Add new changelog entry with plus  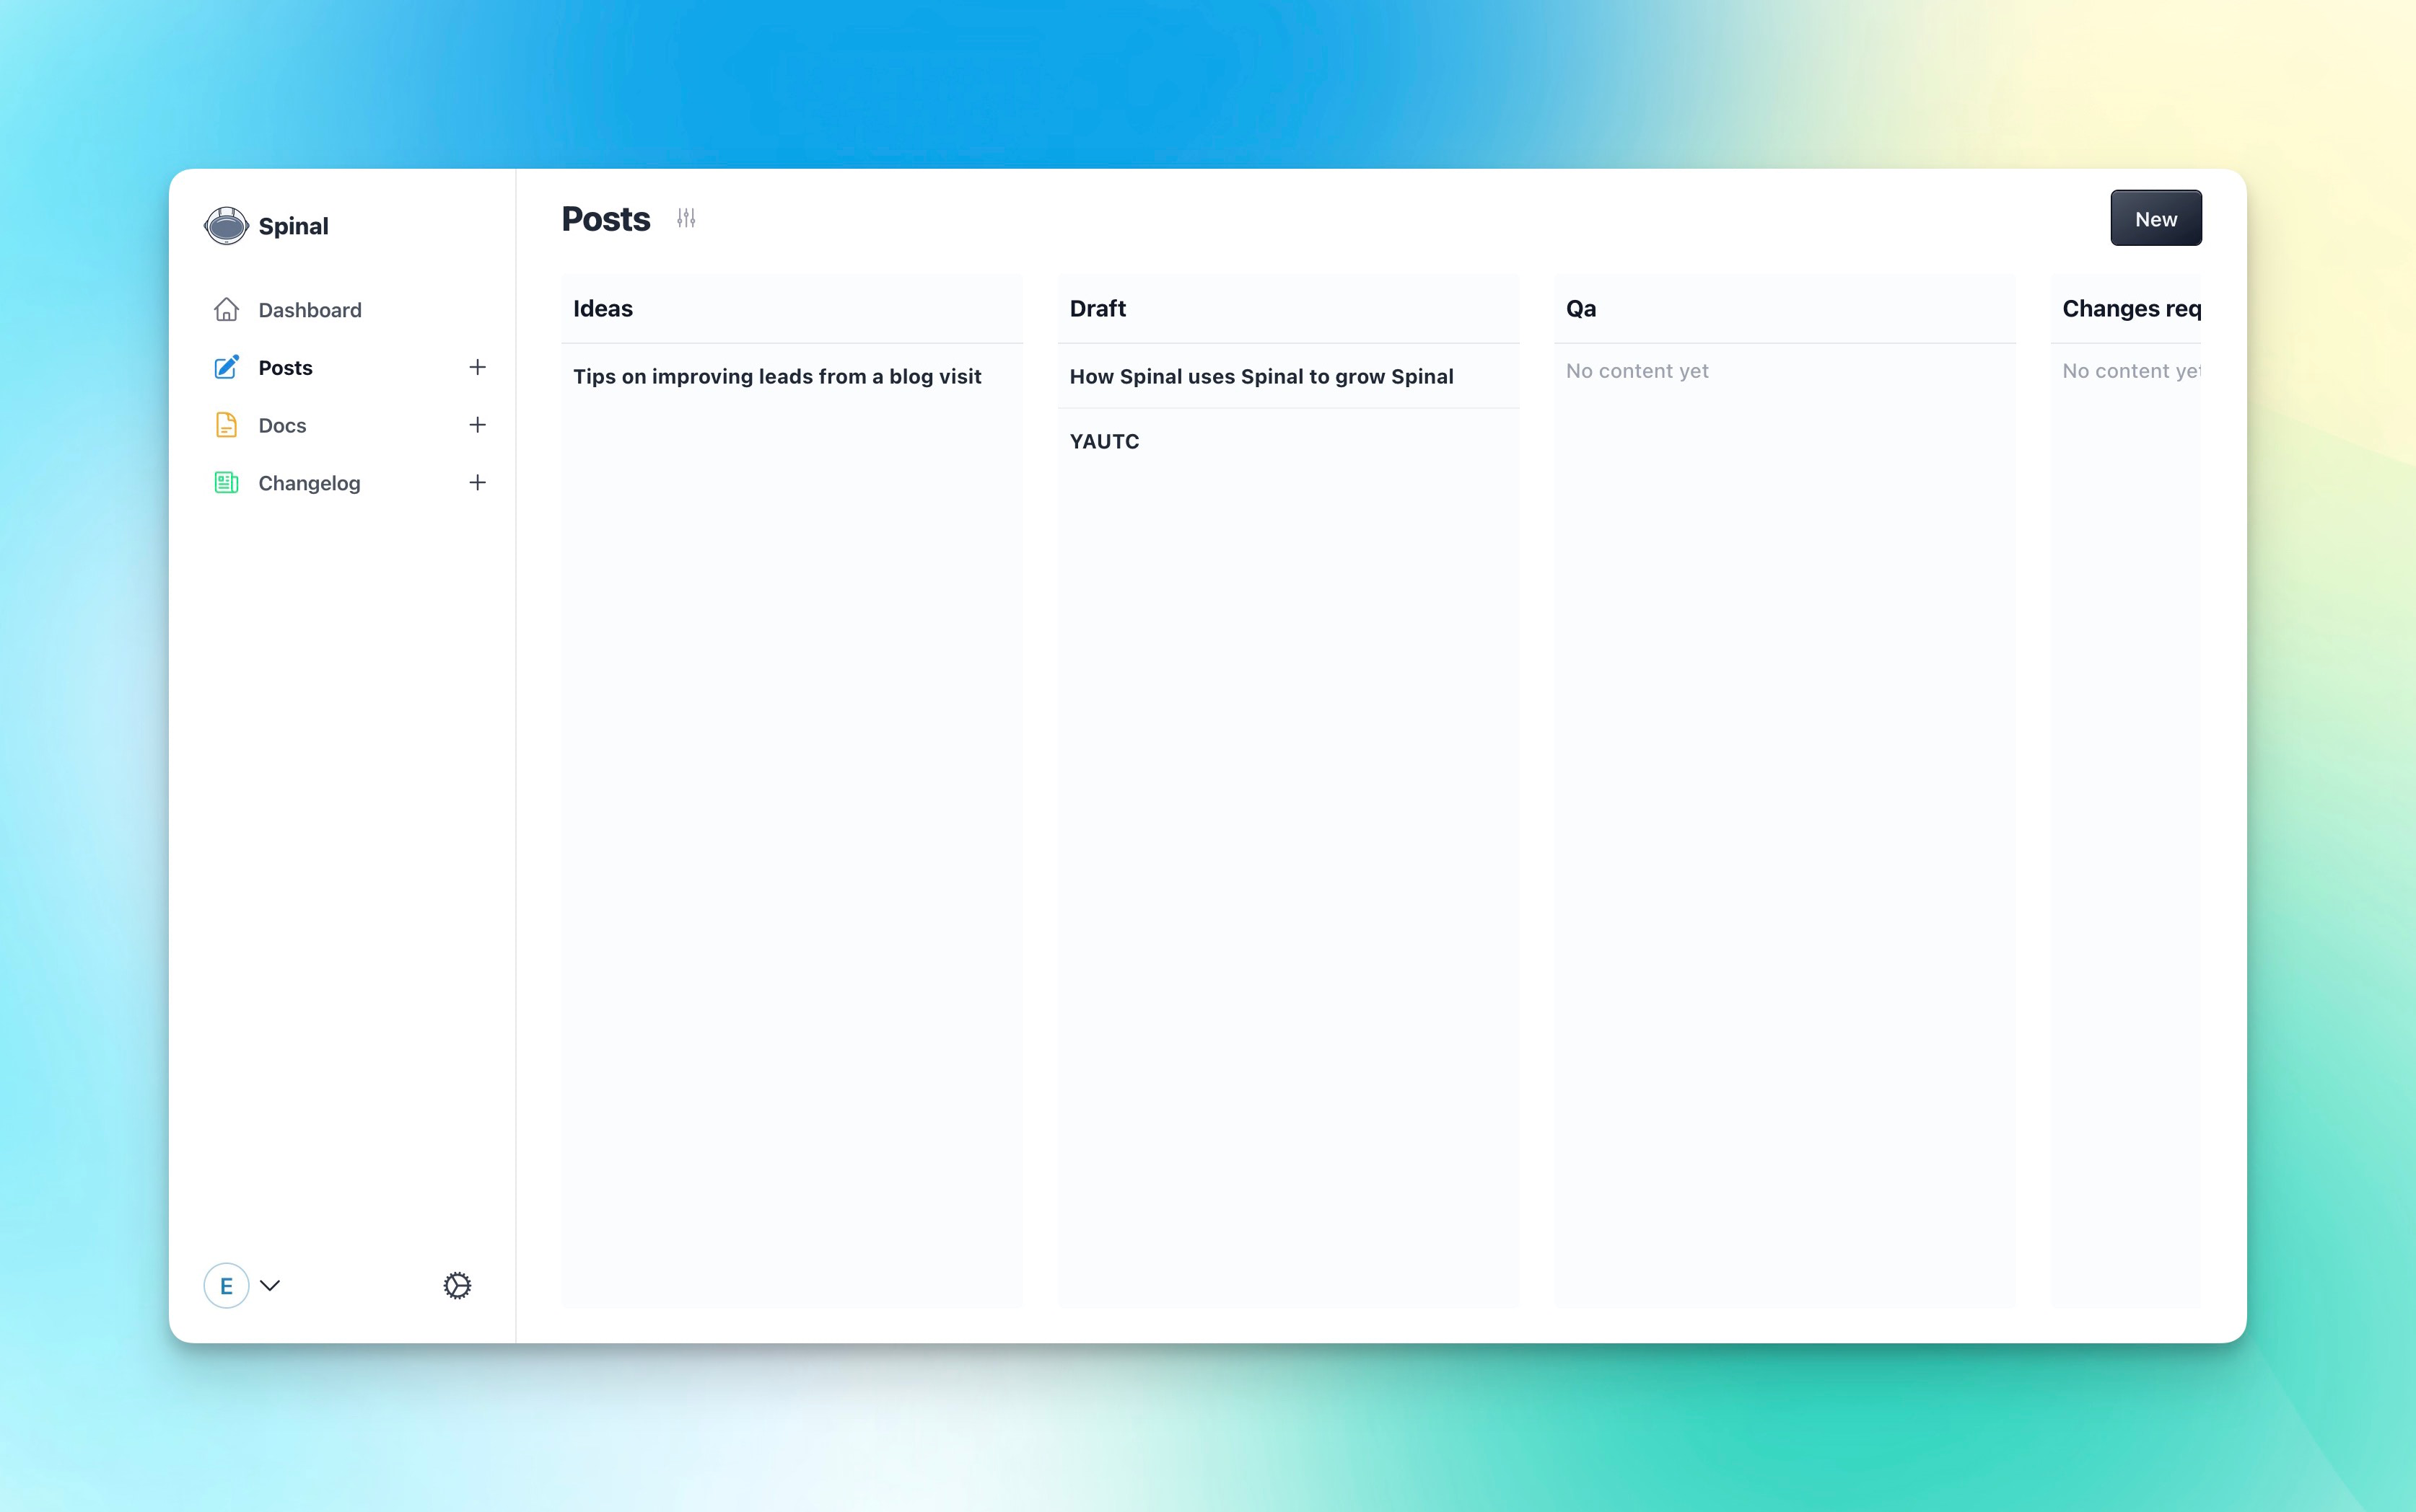click(478, 483)
